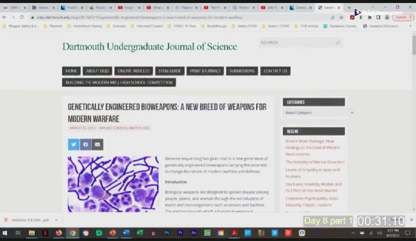416x241 pixels.
Task: Open Levels of Empathy in Apes link
Action: [x=312, y=173]
